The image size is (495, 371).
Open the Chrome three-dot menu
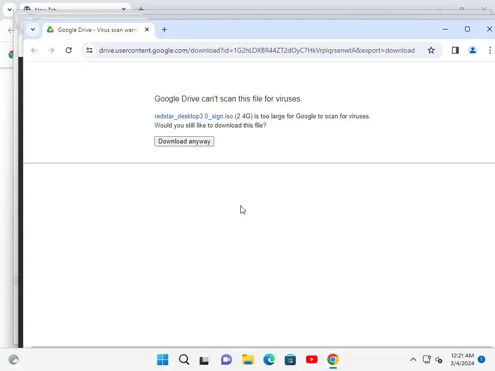(490, 50)
